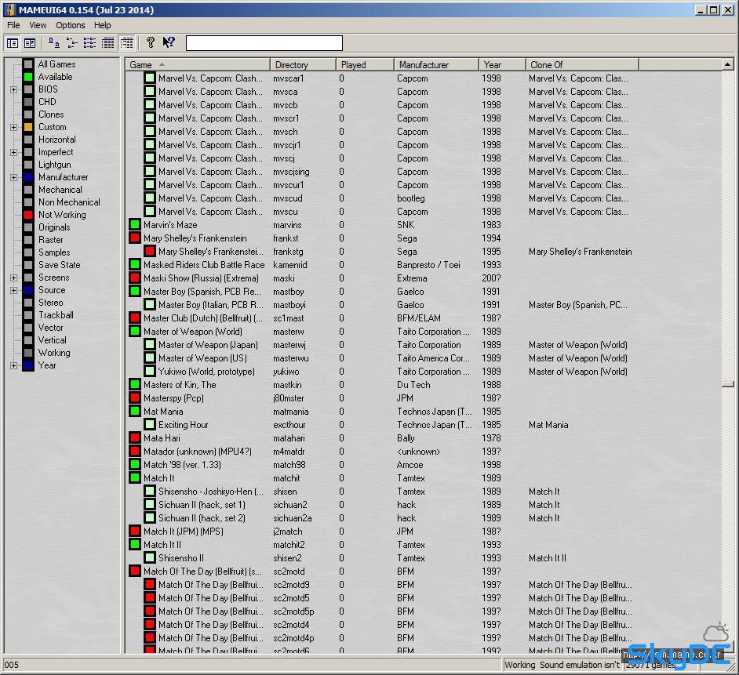Click the icon beside Yukiwo (World, prototype)
Viewport: 739px width, 675px height.
150,371
